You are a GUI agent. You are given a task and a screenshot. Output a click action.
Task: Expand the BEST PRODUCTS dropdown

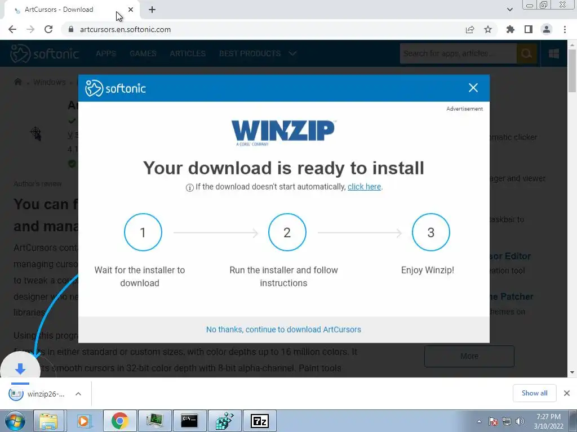pyautogui.click(x=258, y=53)
